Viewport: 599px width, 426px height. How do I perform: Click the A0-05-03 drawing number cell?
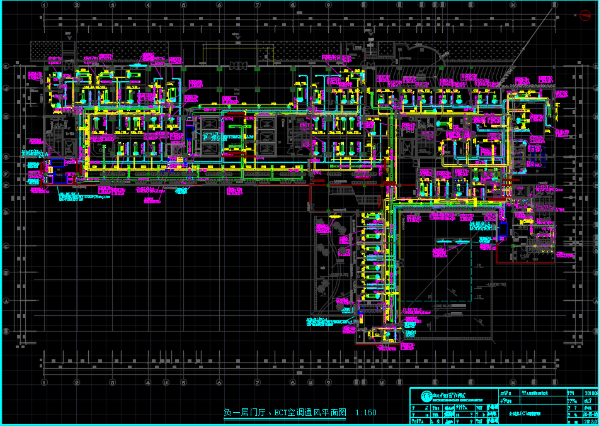(591, 414)
